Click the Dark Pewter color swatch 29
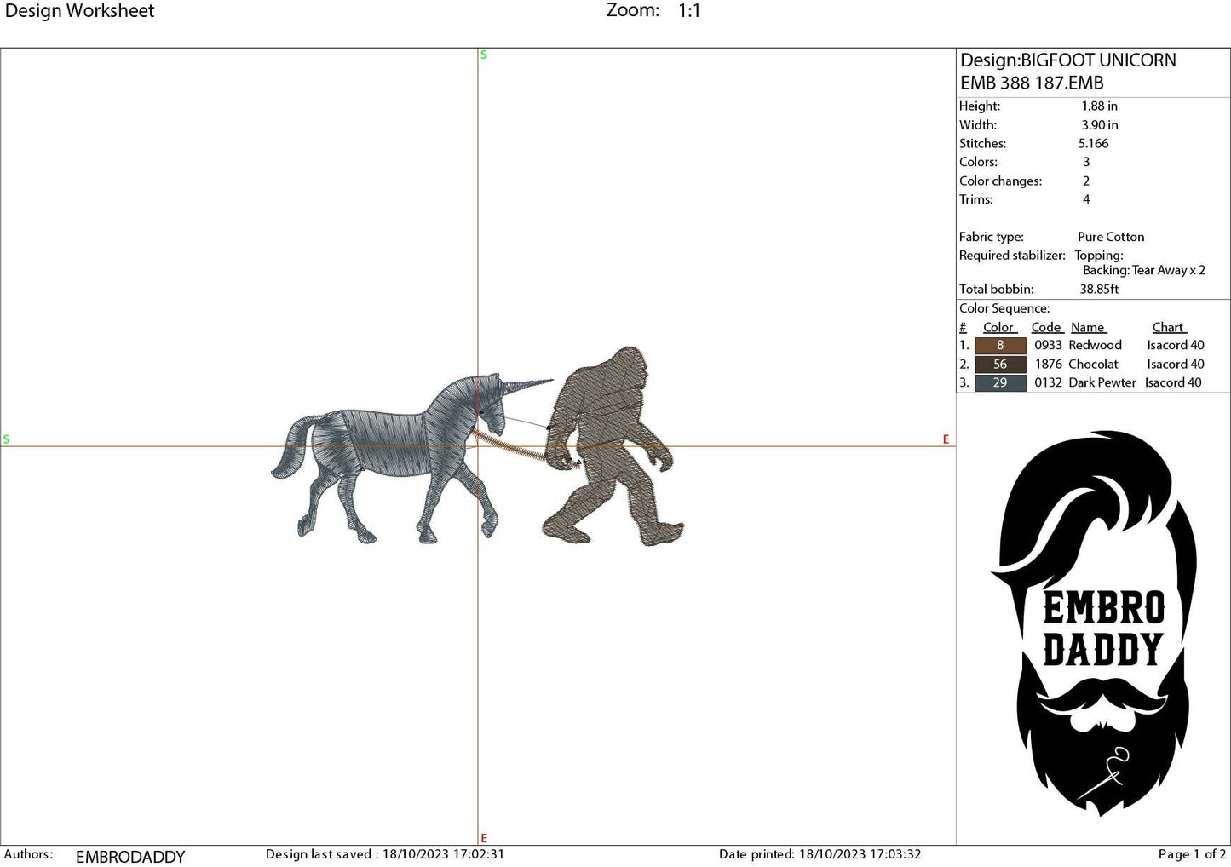The width and height of the screenshot is (1231, 867). pyautogui.click(x=999, y=382)
